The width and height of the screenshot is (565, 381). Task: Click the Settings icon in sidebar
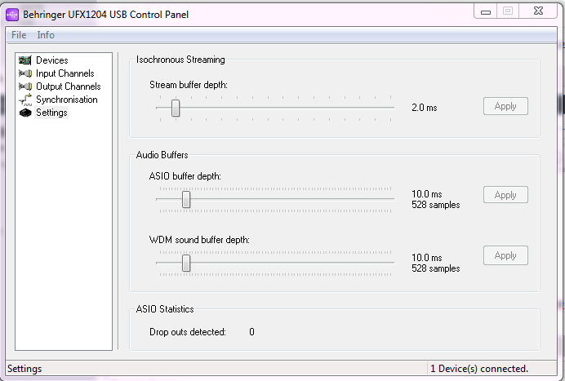click(24, 113)
